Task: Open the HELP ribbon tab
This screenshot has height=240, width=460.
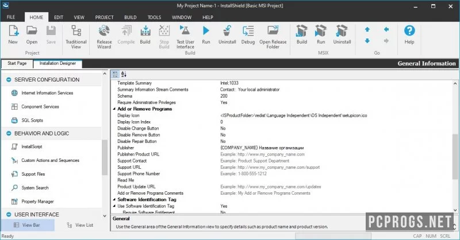Action: pos(208,17)
